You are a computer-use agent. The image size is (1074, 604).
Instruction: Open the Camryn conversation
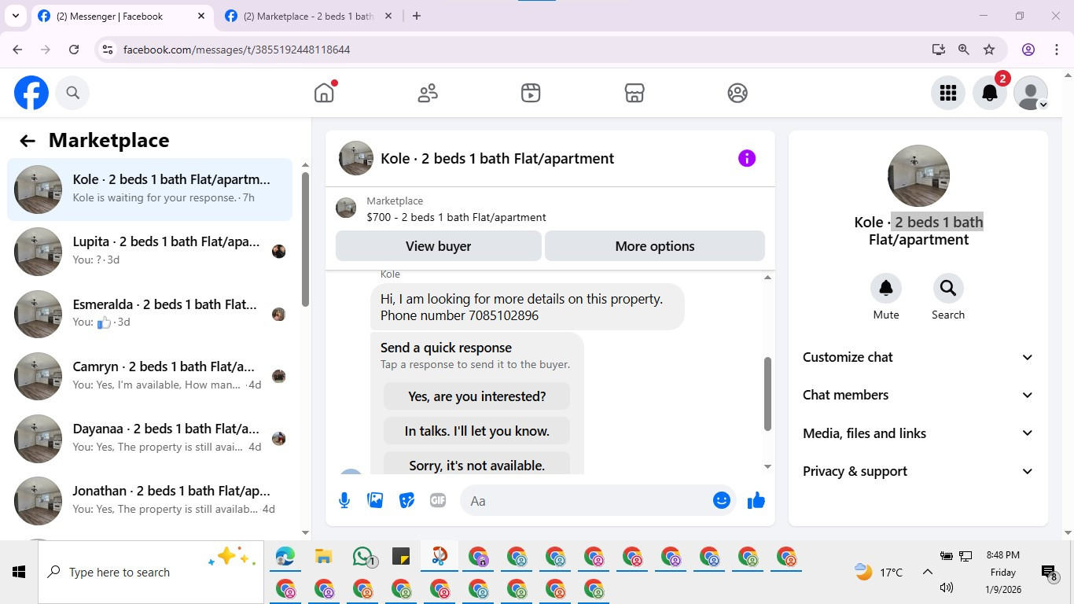pos(149,376)
